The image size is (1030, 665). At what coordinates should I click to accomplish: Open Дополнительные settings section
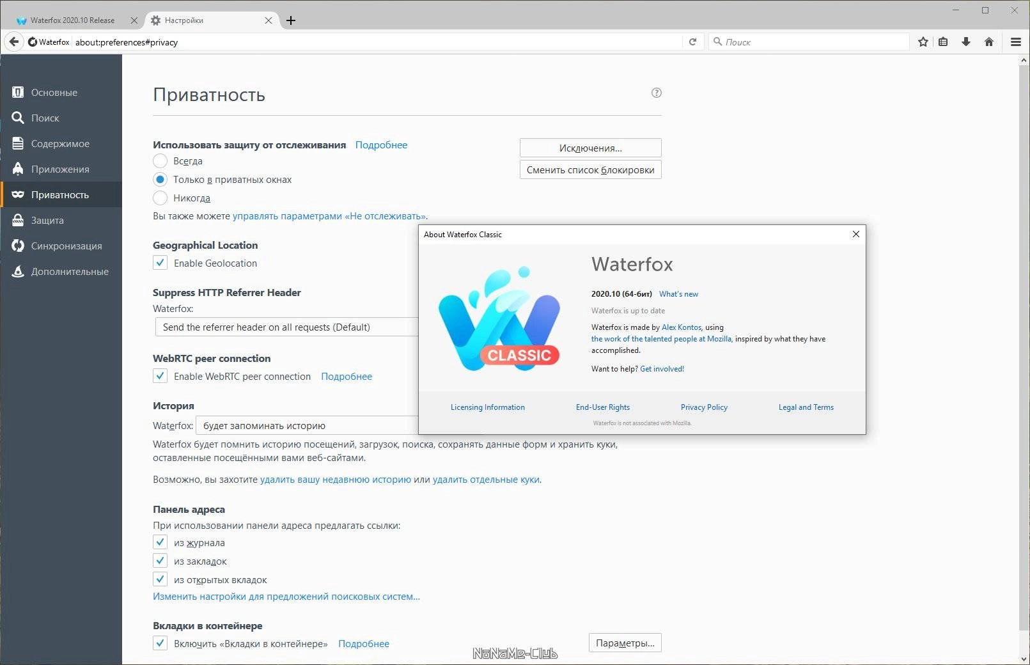click(61, 271)
